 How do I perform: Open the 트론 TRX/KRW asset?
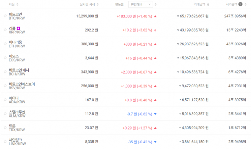(17, 128)
